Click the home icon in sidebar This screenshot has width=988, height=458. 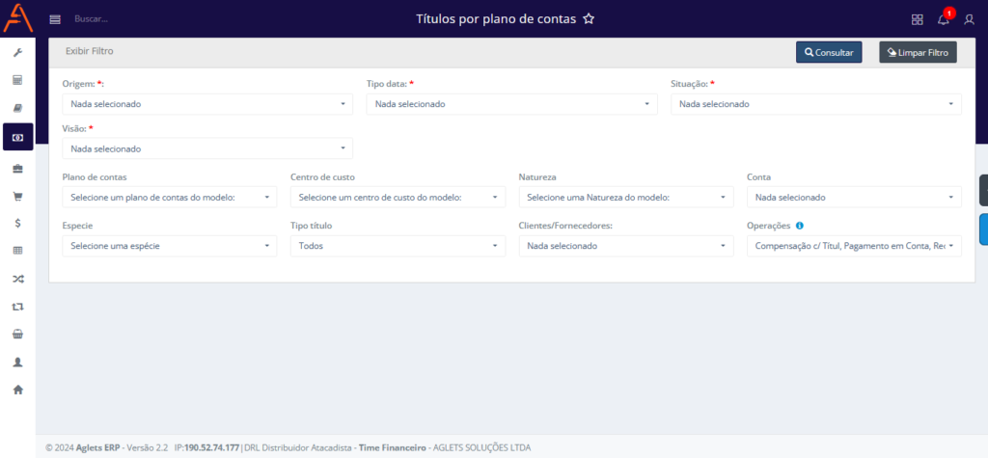tap(17, 390)
